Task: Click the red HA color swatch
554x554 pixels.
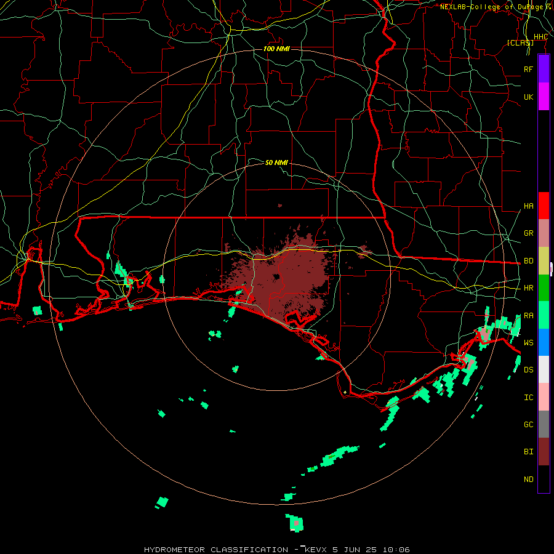Action: (544, 206)
